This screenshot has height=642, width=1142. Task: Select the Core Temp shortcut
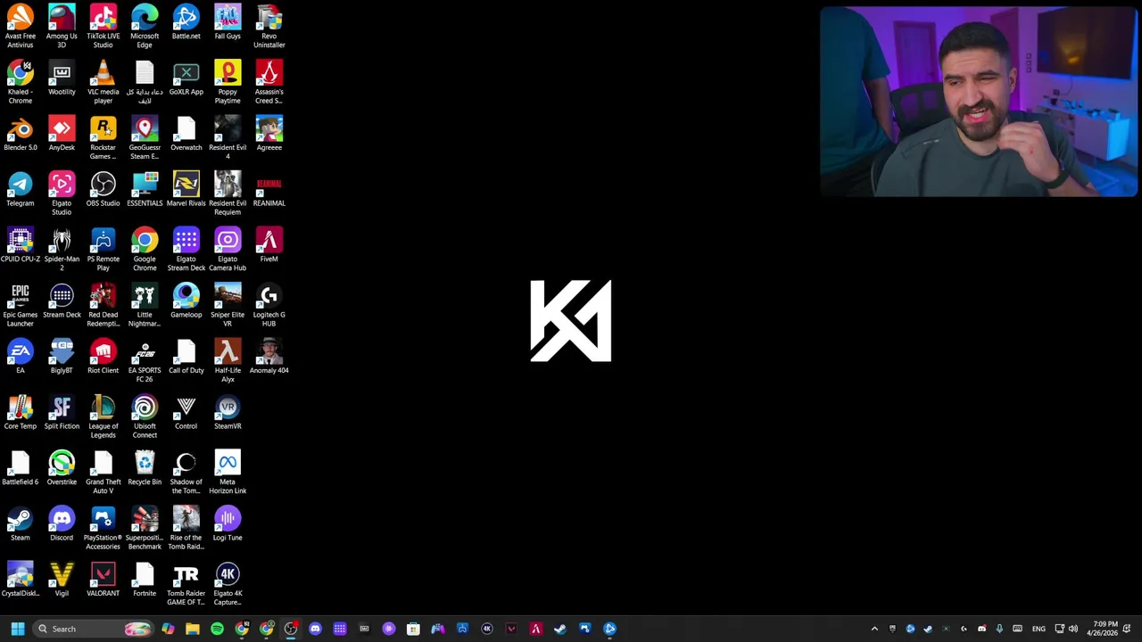coord(20,413)
